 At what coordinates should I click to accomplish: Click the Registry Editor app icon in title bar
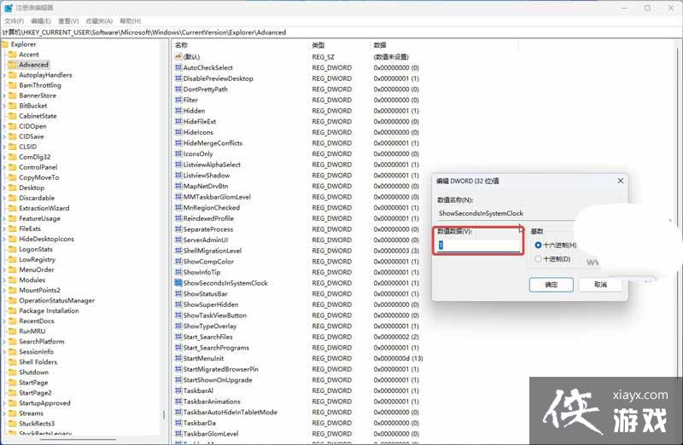9,8
